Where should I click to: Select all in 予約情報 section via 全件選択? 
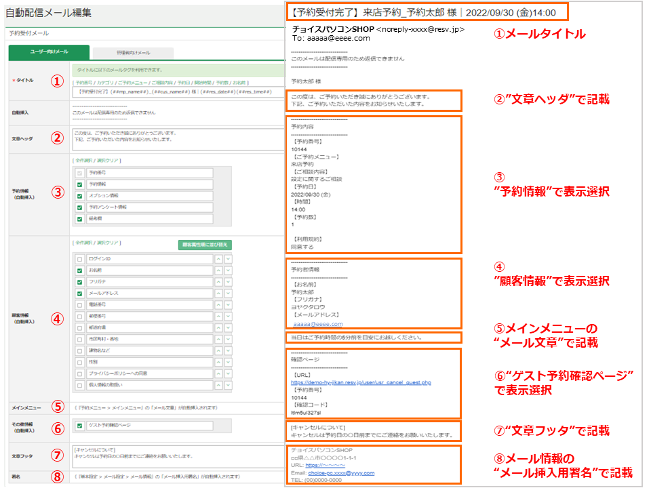(84, 161)
